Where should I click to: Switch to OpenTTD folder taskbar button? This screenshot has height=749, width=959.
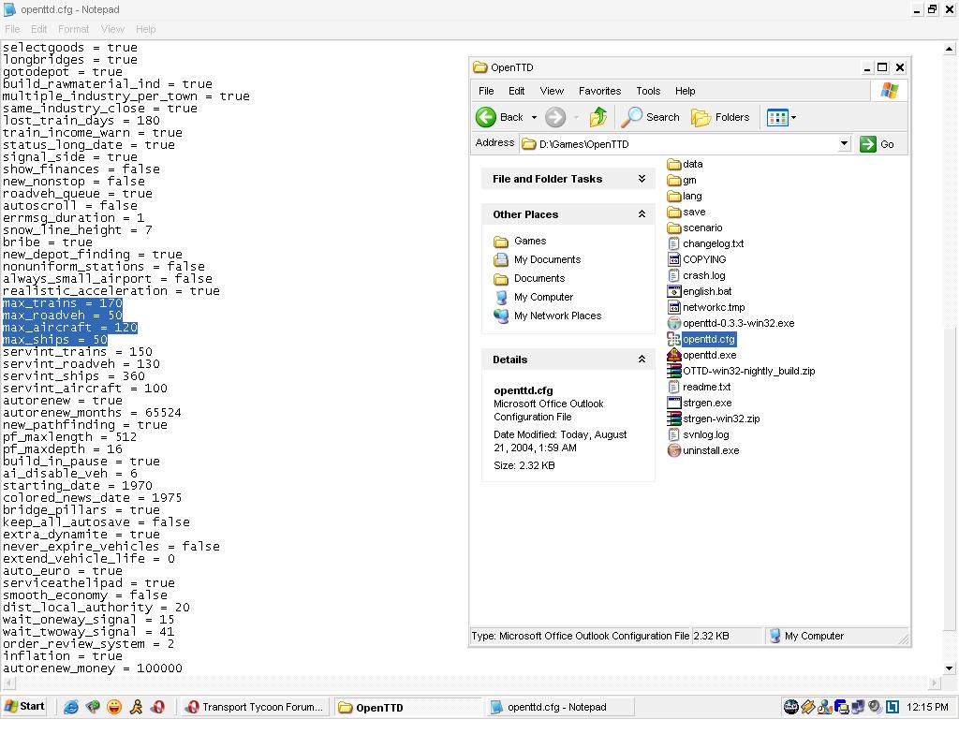coord(407,707)
